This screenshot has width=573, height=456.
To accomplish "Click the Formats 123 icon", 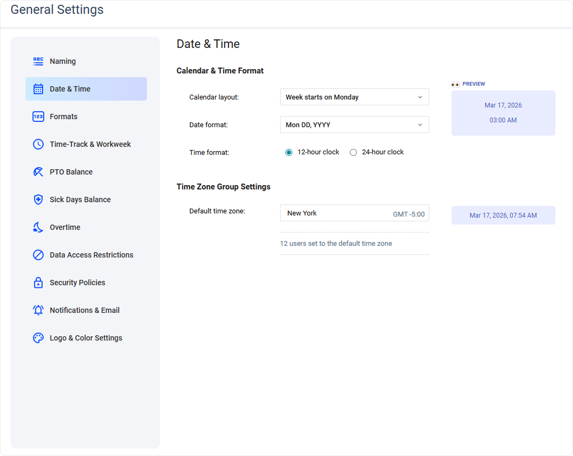I will coord(38,117).
